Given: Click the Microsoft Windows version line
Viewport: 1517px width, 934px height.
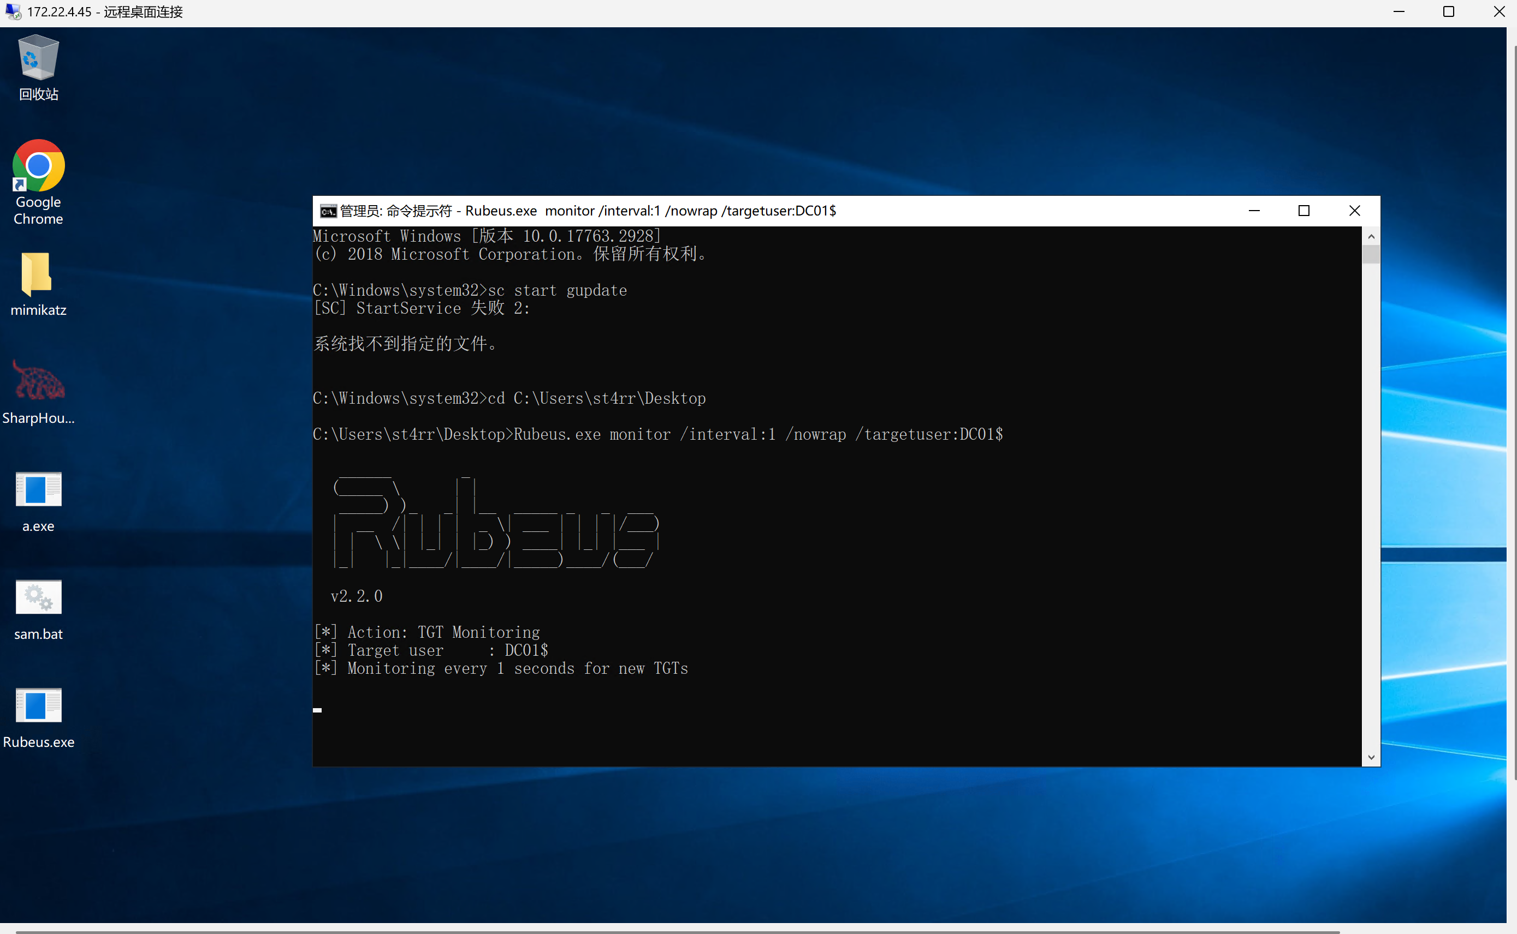Looking at the screenshot, I should click(x=487, y=236).
